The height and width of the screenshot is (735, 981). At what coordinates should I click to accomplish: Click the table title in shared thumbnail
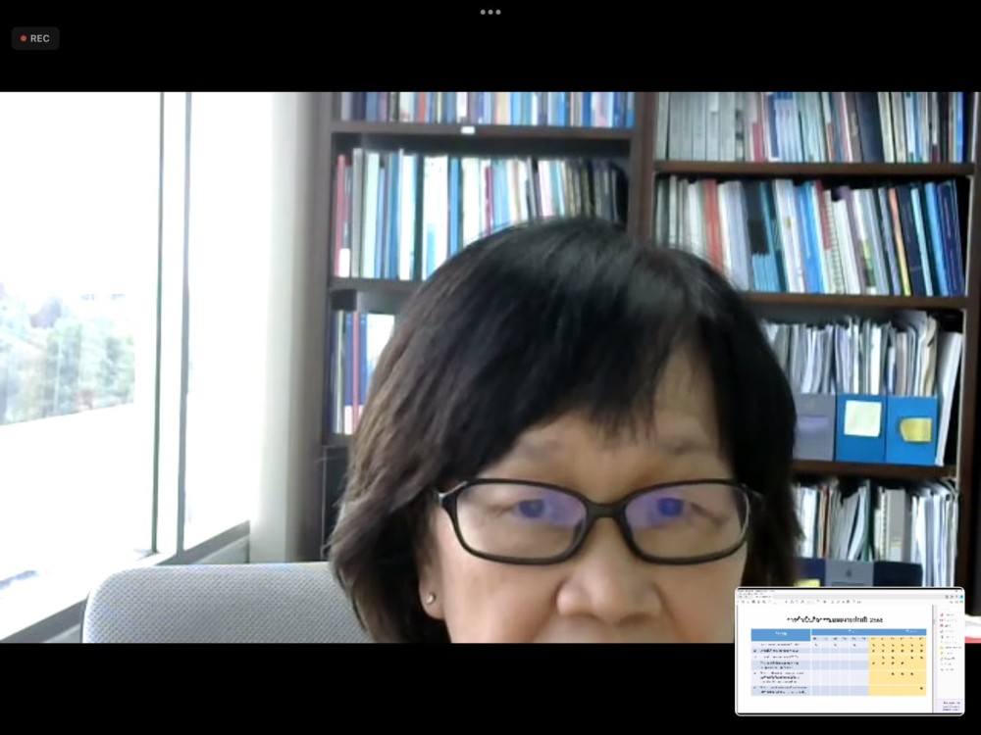[x=833, y=619]
